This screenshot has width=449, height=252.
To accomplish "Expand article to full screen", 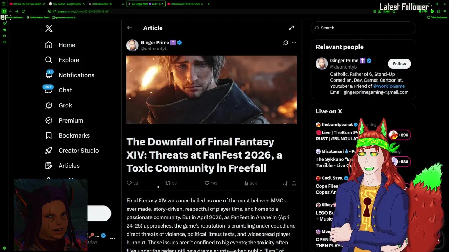I will (291, 28).
